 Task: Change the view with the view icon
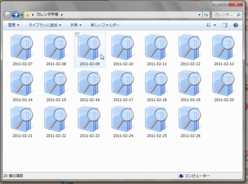click(x=208, y=25)
